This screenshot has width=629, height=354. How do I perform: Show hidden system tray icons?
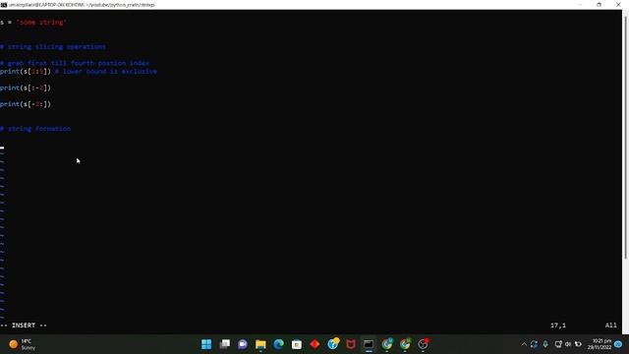pyautogui.click(x=524, y=344)
